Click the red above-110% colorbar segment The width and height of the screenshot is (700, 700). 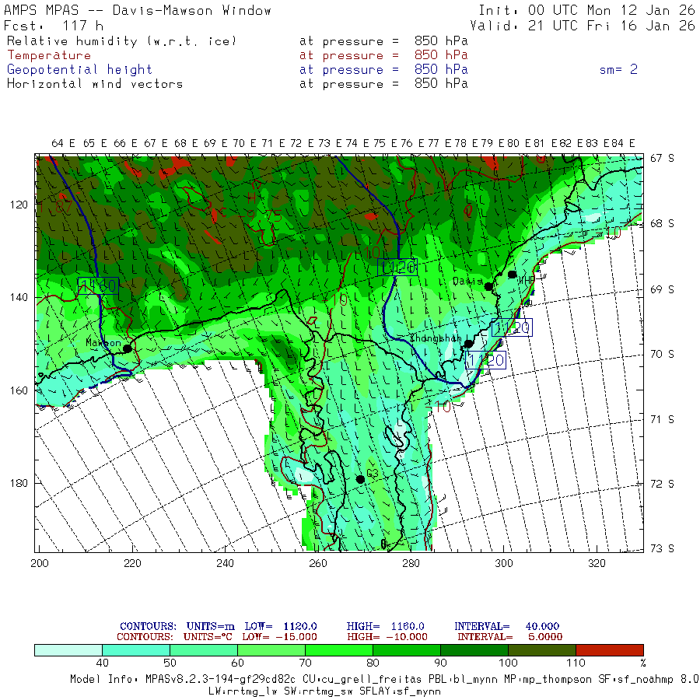click(x=610, y=650)
